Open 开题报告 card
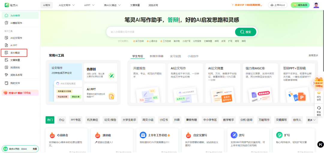 pos(148,83)
